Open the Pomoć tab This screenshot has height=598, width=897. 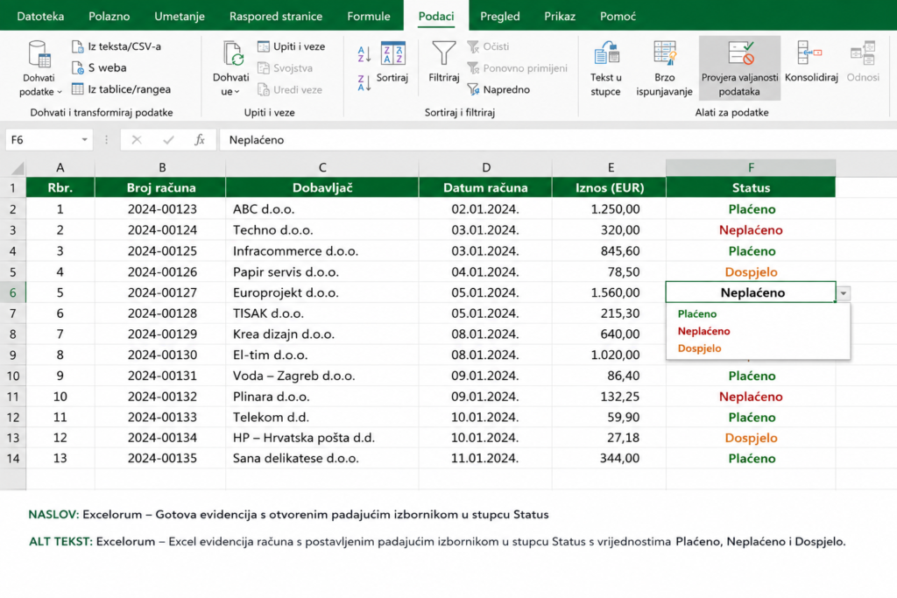point(618,16)
